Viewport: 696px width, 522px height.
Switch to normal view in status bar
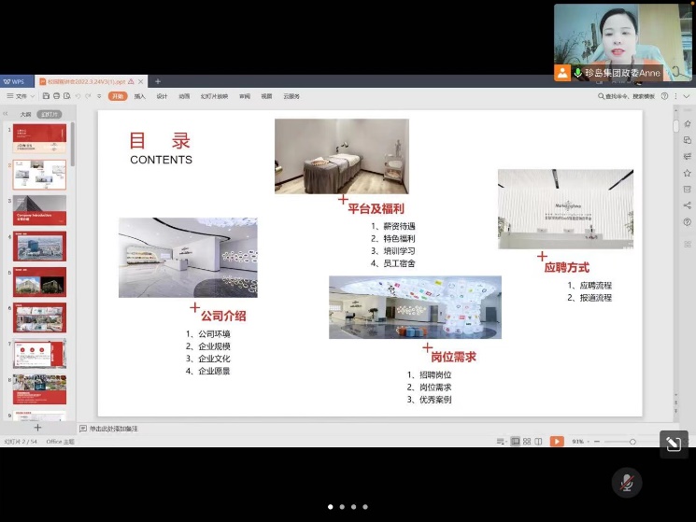click(516, 441)
